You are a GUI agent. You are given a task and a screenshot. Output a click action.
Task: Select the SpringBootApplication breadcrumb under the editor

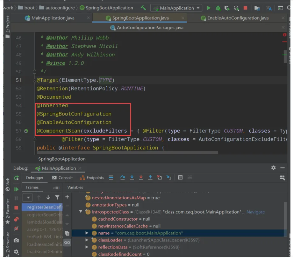[x=62, y=159]
